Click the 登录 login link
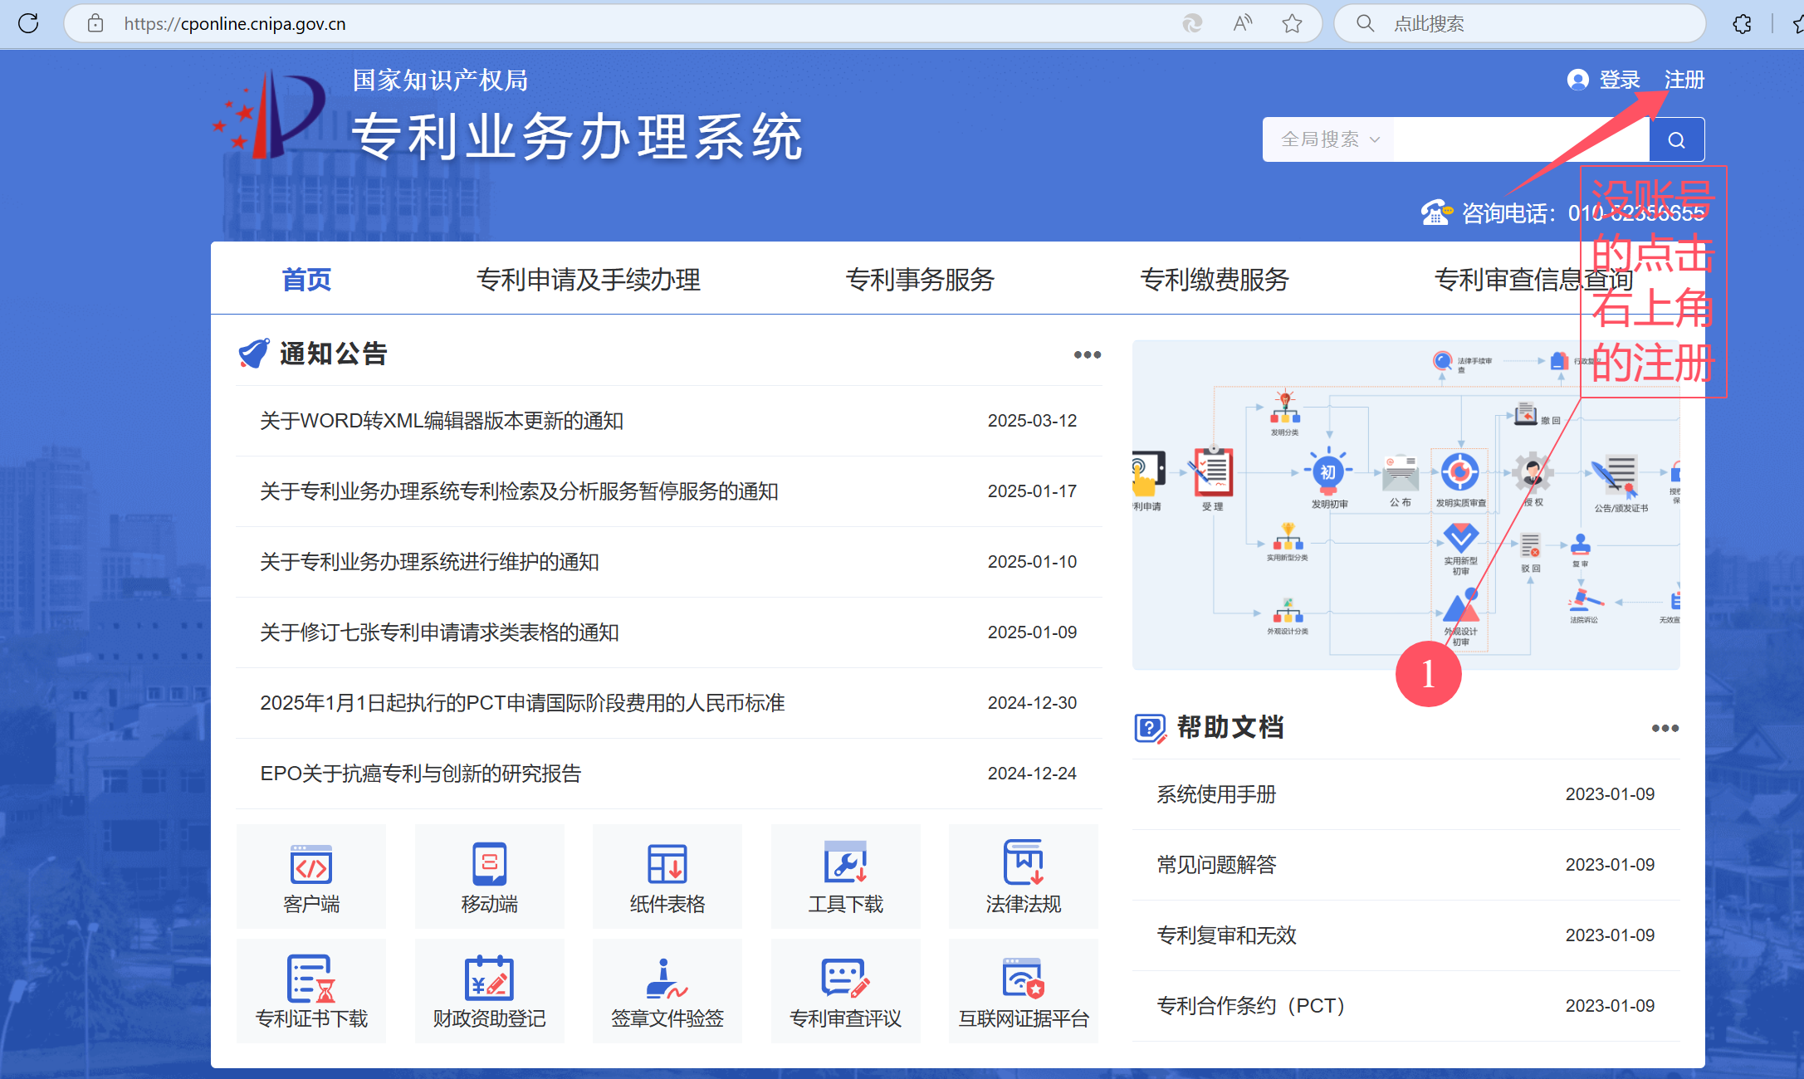This screenshot has width=1804, height=1079. pos(1619,80)
